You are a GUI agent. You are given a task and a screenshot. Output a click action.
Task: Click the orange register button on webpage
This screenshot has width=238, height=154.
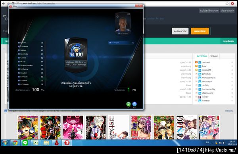200,31
